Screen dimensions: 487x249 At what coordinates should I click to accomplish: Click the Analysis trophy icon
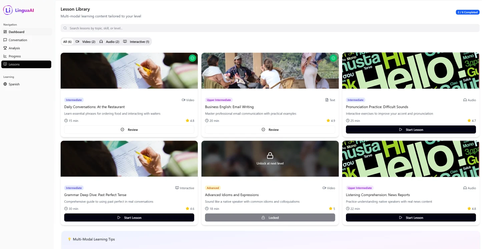[x=5, y=48]
